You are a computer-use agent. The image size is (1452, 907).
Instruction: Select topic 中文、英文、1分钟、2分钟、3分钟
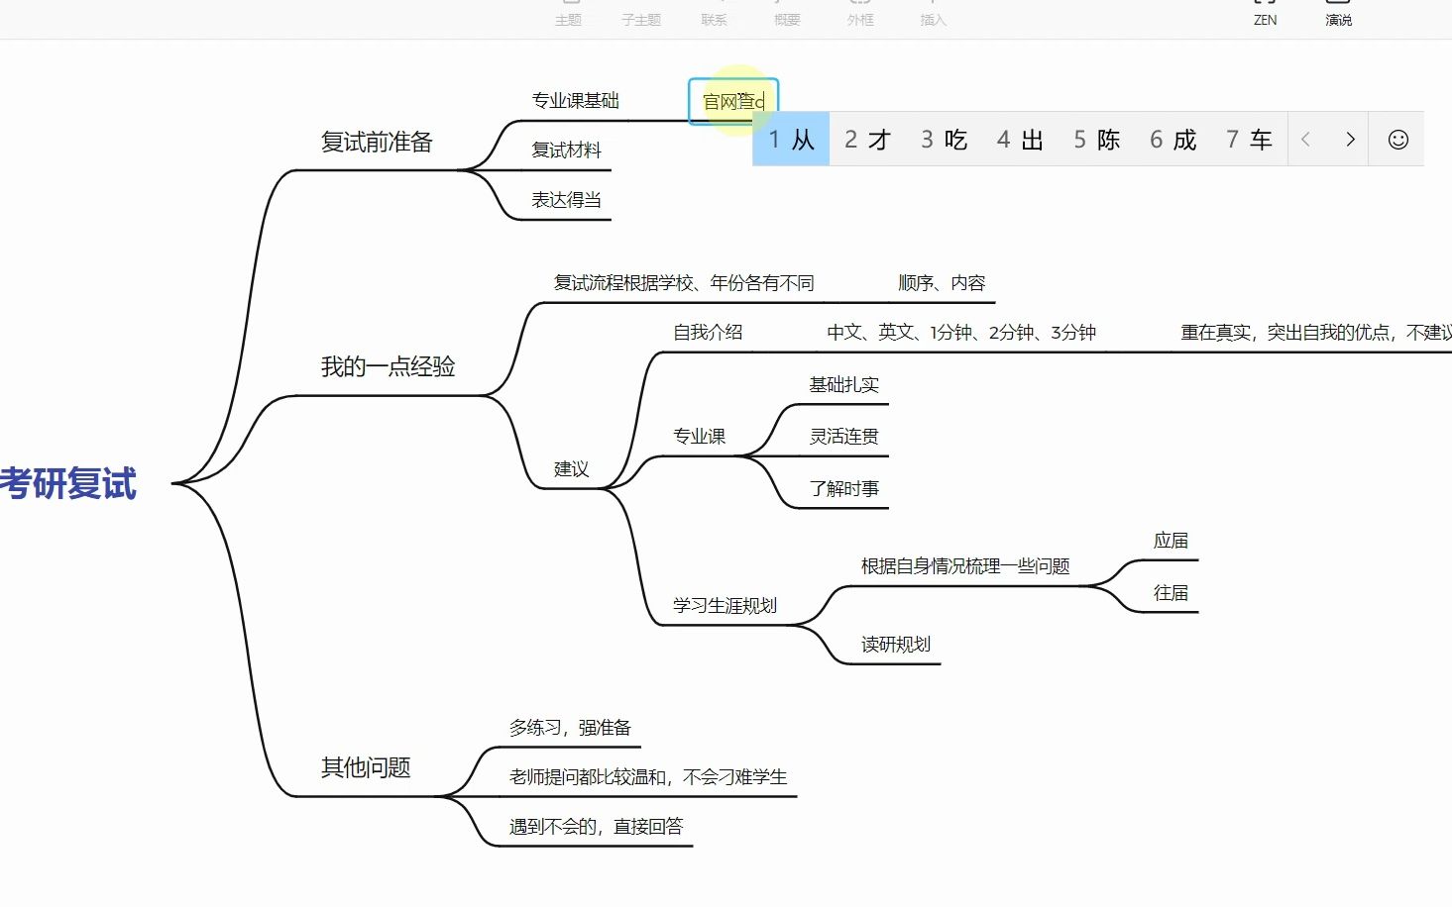[961, 333]
